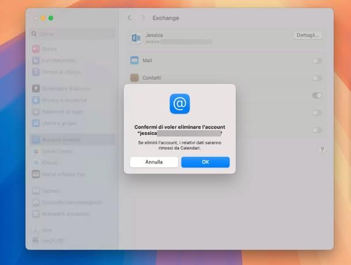
Task: Open Tastiera via its keyboard icon
Action: point(36,191)
